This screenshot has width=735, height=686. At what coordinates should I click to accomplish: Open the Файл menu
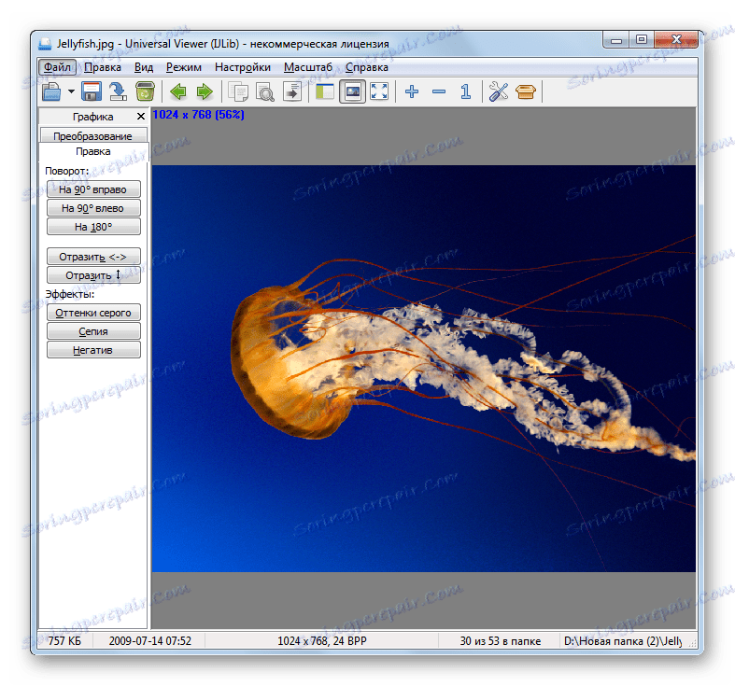coord(57,67)
